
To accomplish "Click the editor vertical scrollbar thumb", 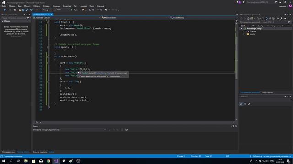I will (x=236, y=58).
